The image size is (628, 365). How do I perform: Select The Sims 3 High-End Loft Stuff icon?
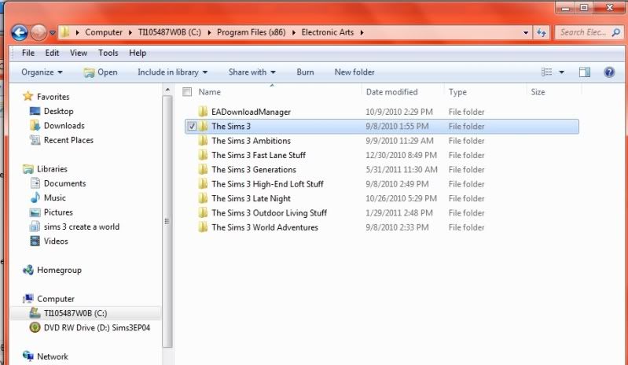(204, 183)
